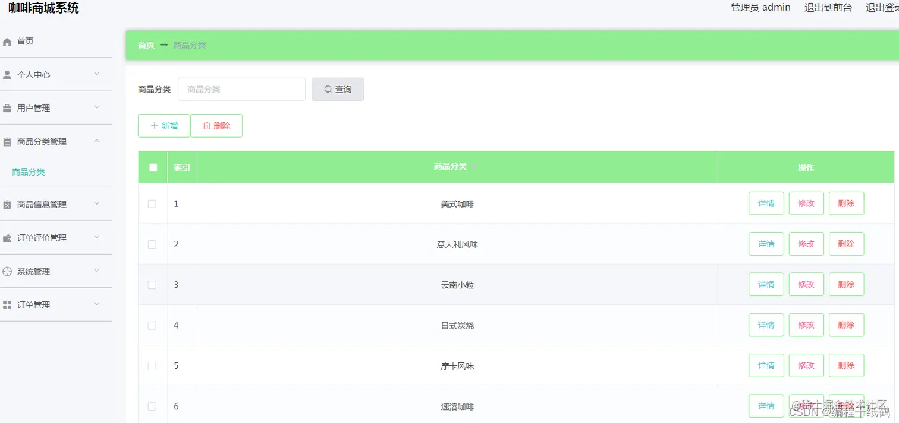
Task: Select 商品分类 submenu item in sidebar
Action: [x=29, y=172]
